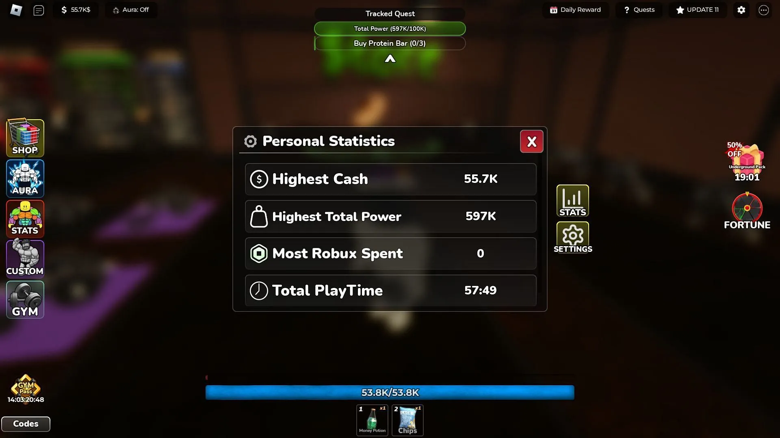Screen dimensions: 780x438
Task: Close Personal Statistics window
Action: pyautogui.click(x=531, y=141)
